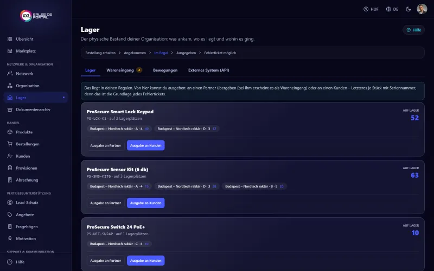Click stock count 10 on Switch card
Viewport: 434px width, 271px height.
click(x=415, y=233)
